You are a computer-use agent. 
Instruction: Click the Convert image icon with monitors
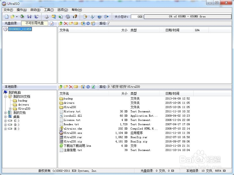coord(54,16)
